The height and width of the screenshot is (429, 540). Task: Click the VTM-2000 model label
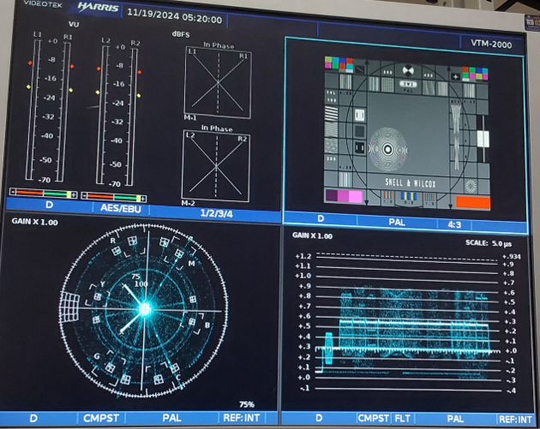491,44
